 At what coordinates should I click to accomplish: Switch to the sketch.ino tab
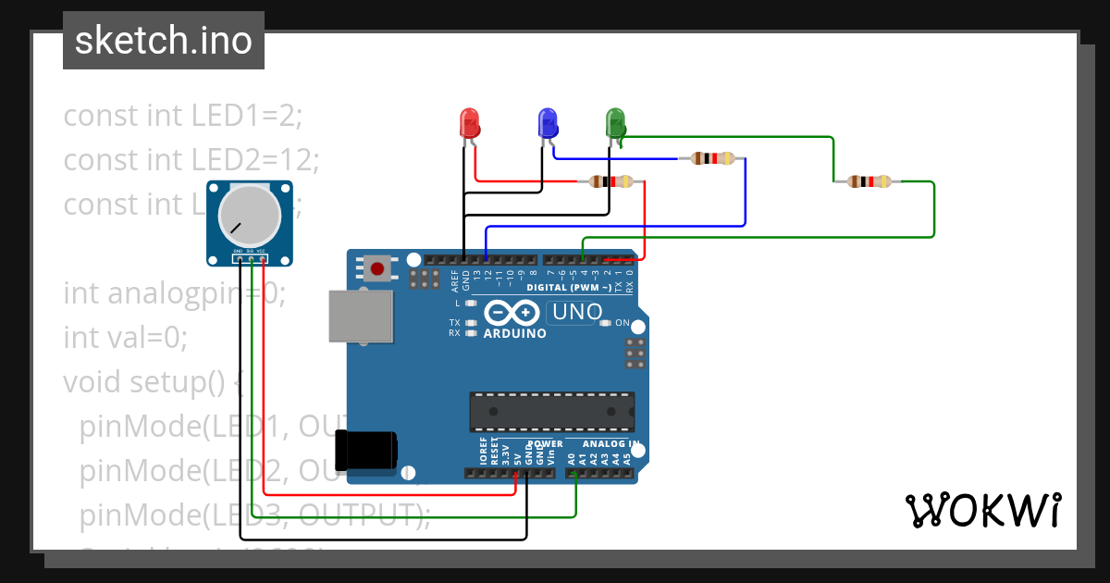click(163, 40)
